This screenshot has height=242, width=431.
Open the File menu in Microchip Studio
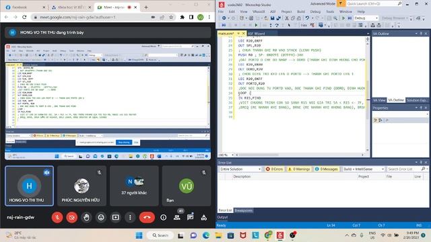click(x=221, y=11)
